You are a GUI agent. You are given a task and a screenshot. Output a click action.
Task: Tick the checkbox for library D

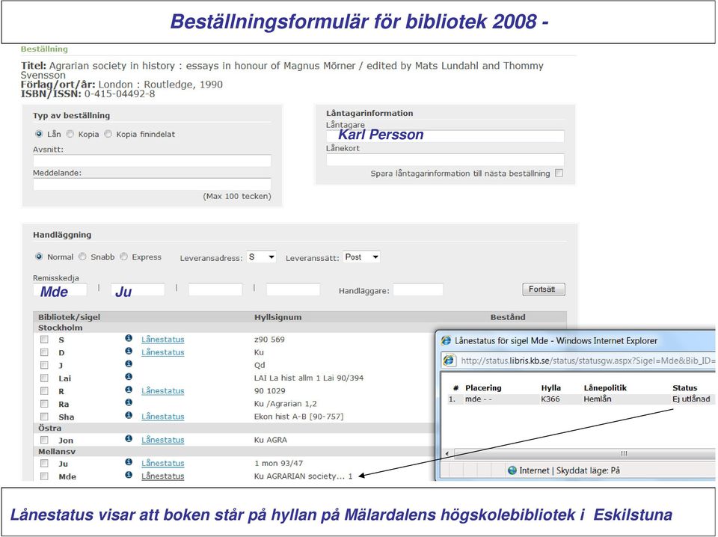pyautogui.click(x=44, y=352)
